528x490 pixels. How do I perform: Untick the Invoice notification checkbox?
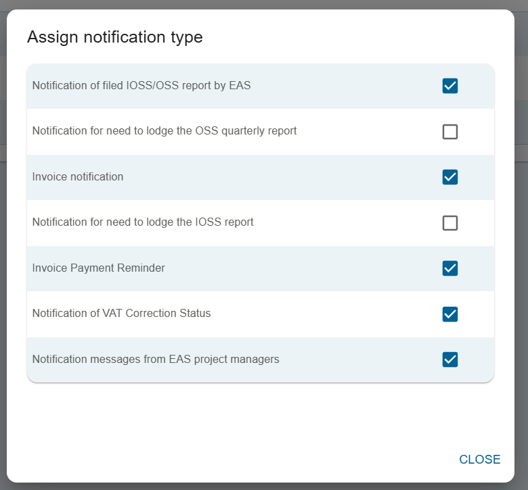click(x=450, y=177)
